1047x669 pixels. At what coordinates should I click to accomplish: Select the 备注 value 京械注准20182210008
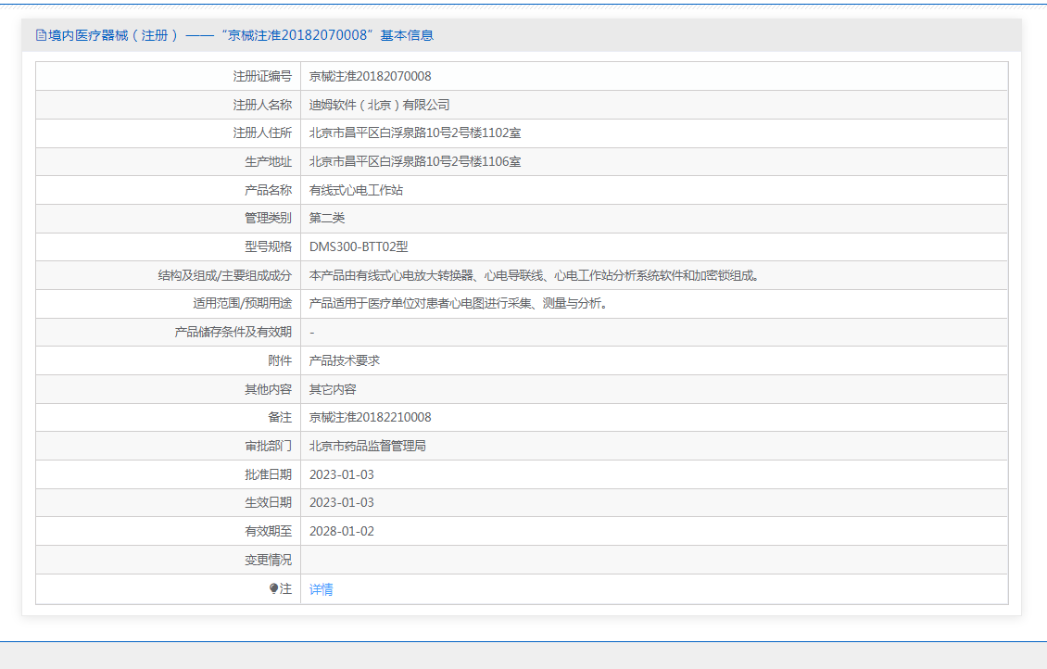click(370, 418)
